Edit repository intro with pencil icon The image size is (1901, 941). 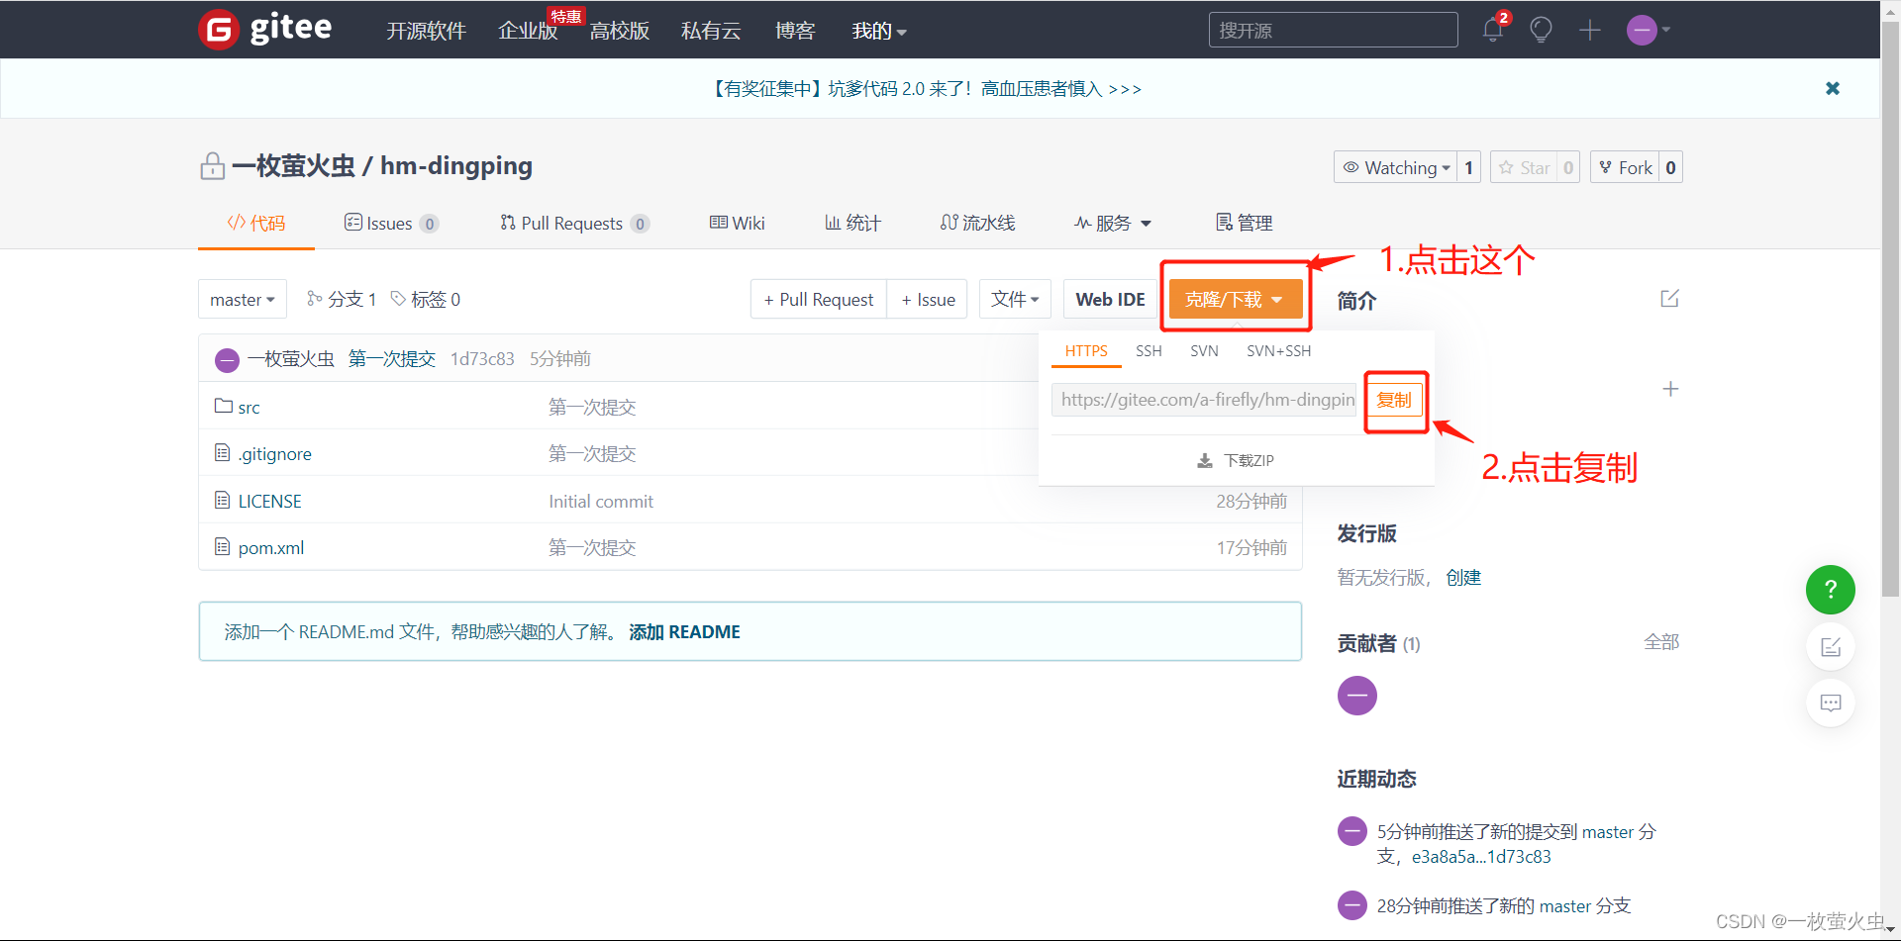[x=1669, y=299]
